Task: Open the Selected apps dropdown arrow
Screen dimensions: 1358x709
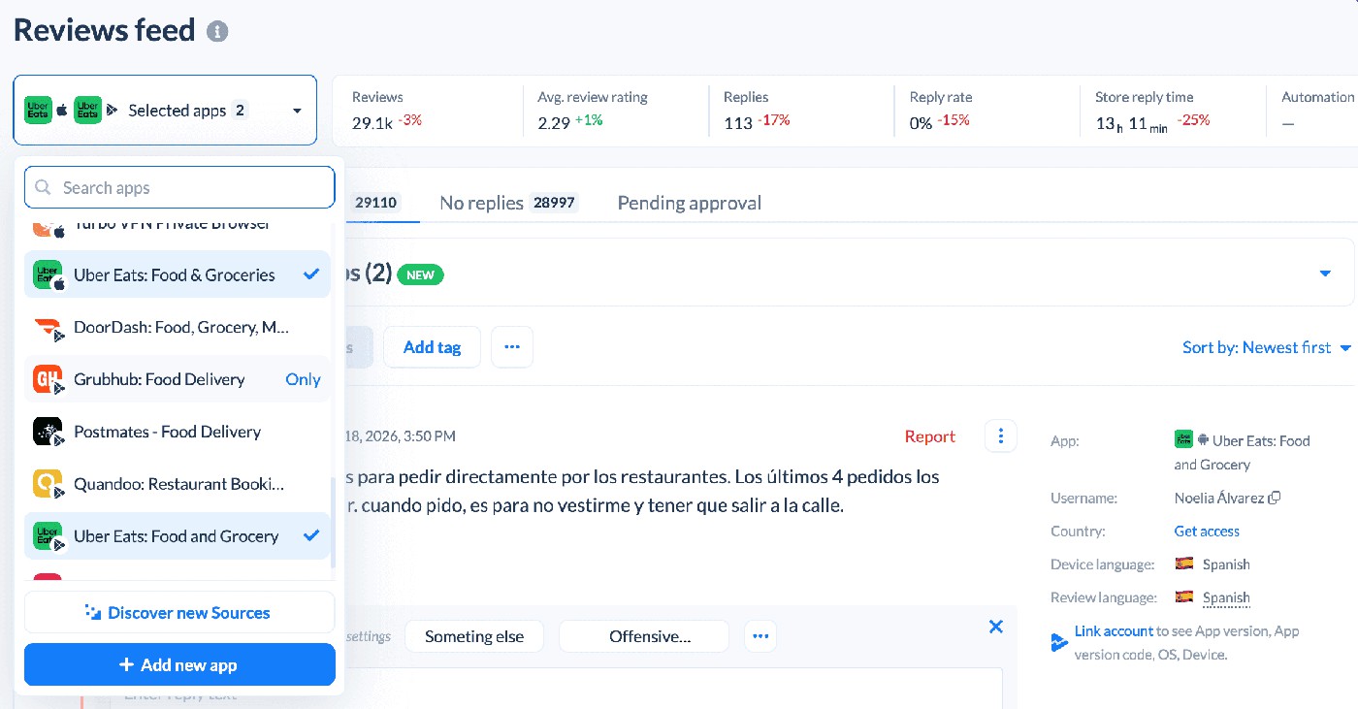Action: (x=297, y=111)
